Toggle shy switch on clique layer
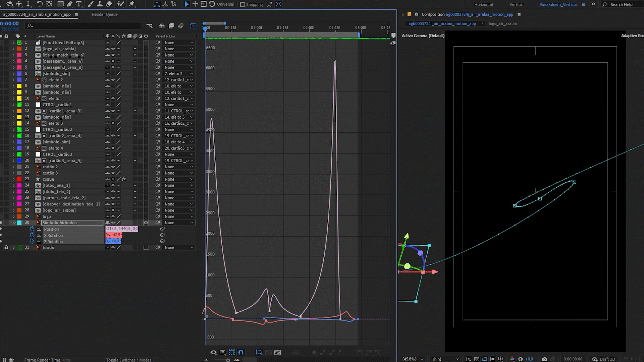This screenshot has height=362, width=644. [107, 179]
